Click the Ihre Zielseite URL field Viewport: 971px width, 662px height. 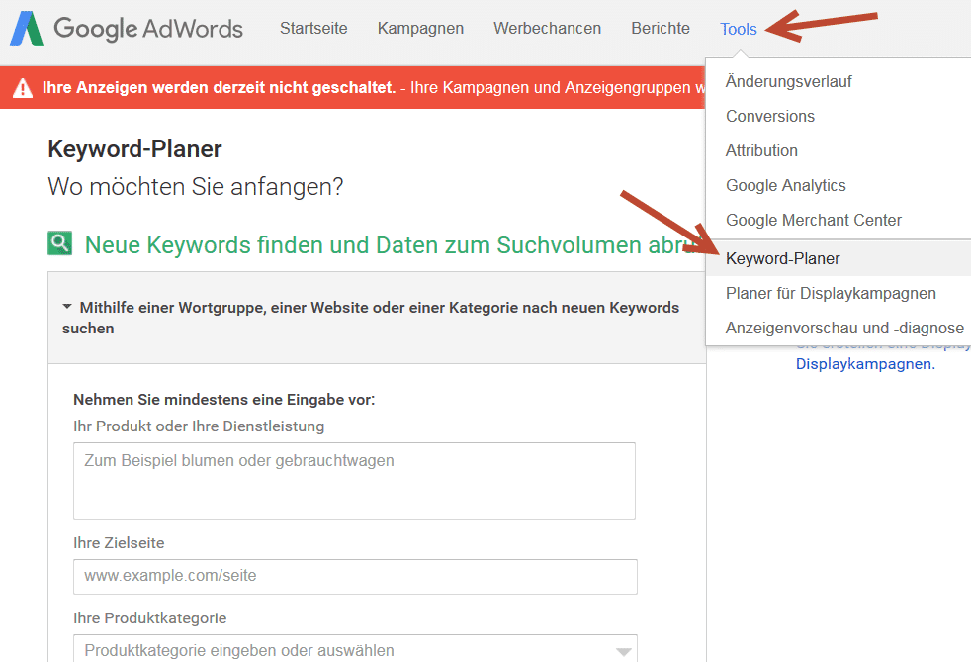(355, 577)
